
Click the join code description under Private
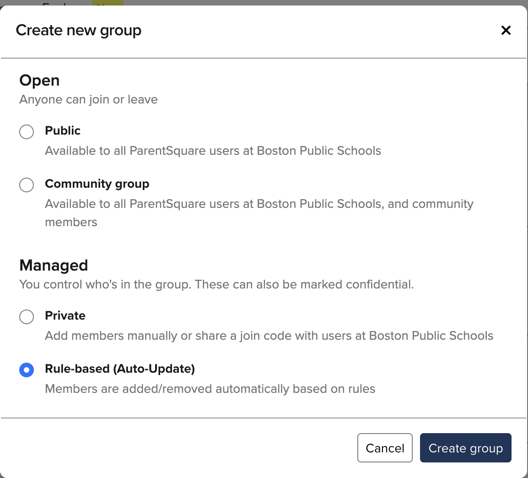[x=269, y=336]
